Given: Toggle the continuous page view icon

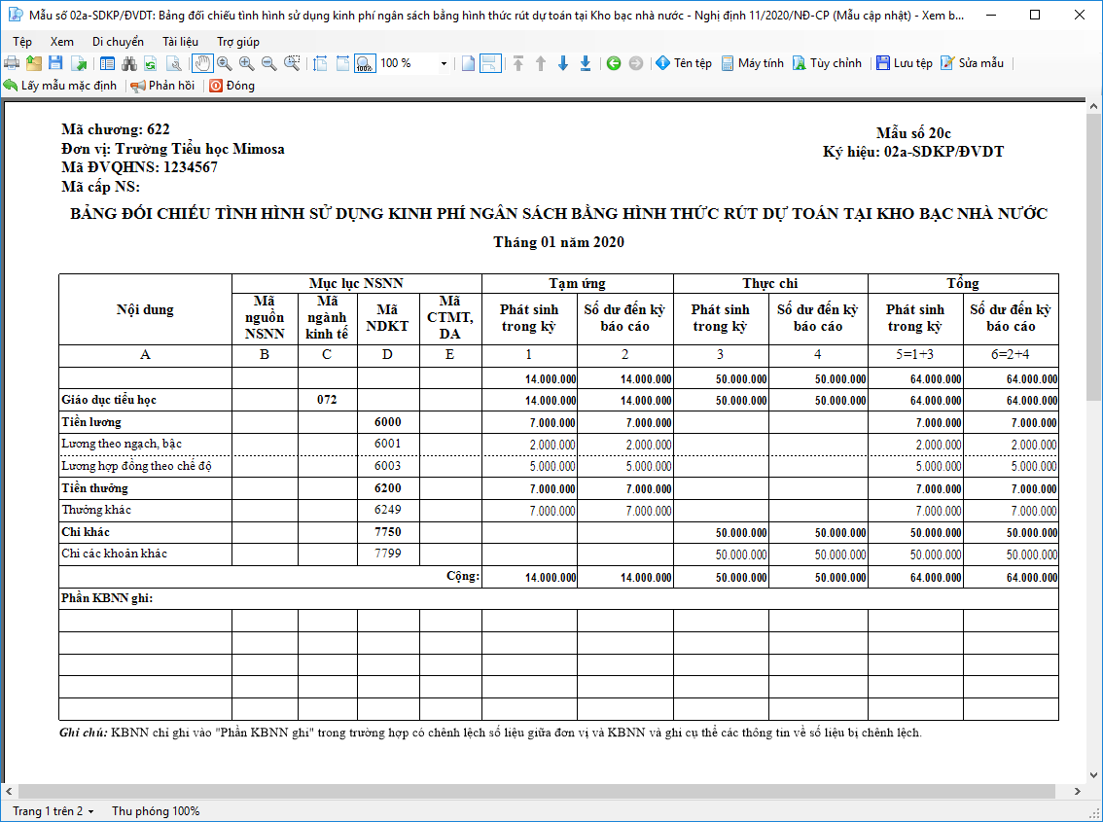Looking at the screenshot, I should click(x=490, y=63).
